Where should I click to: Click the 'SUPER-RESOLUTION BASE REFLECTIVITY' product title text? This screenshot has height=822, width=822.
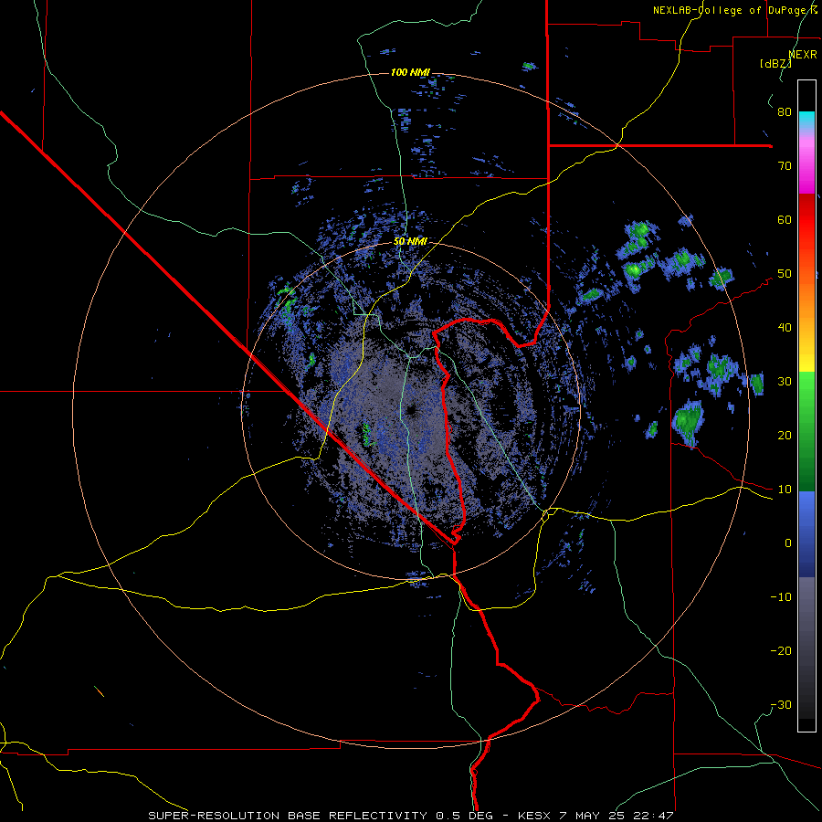pos(286,816)
